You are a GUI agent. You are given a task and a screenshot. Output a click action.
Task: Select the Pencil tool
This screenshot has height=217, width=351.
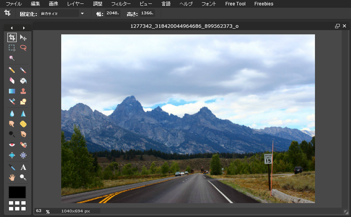coord(12,70)
